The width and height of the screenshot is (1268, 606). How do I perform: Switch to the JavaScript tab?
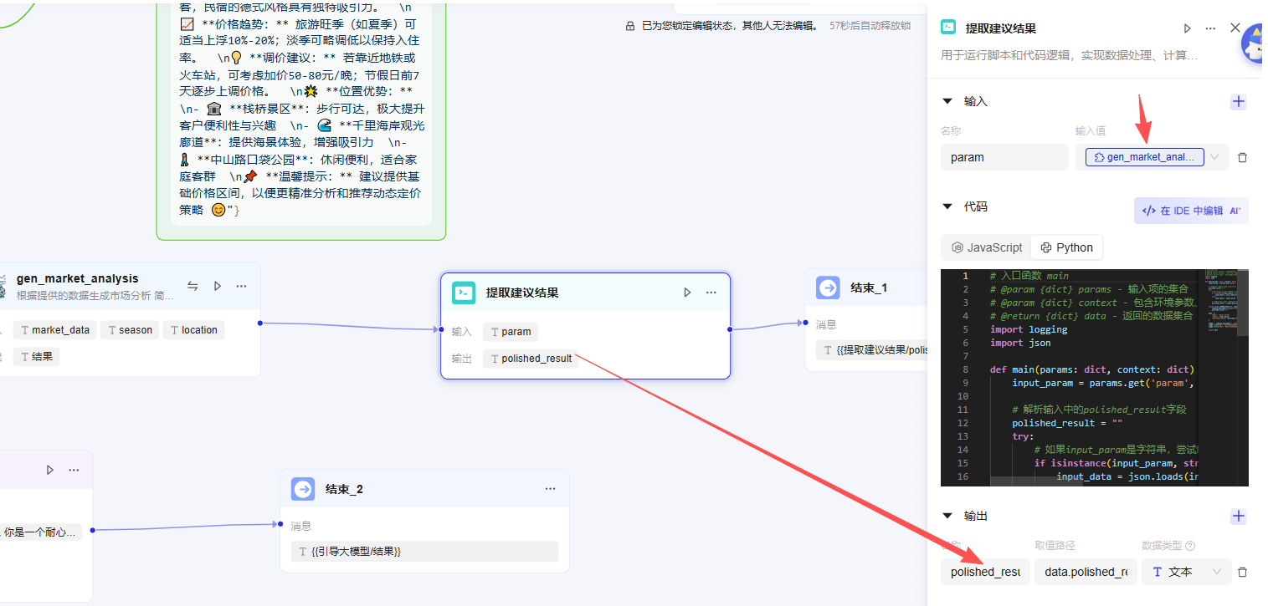(987, 247)
